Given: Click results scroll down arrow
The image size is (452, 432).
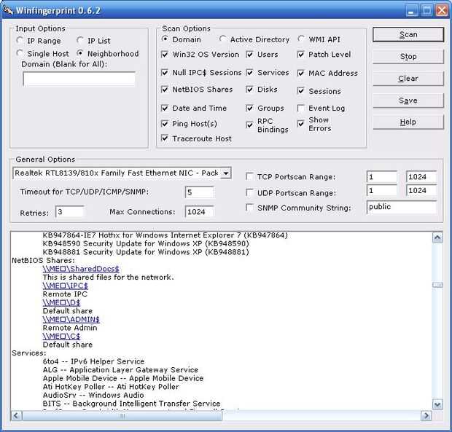Looking at the screenshot, I should [x=437, y=404].
